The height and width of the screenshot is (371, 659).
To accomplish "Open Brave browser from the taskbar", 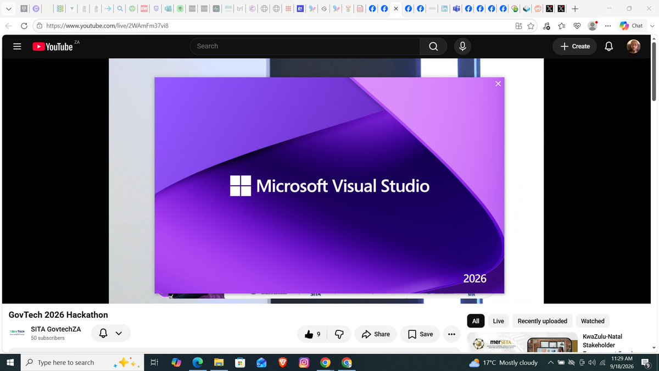I will coord(282,362).
